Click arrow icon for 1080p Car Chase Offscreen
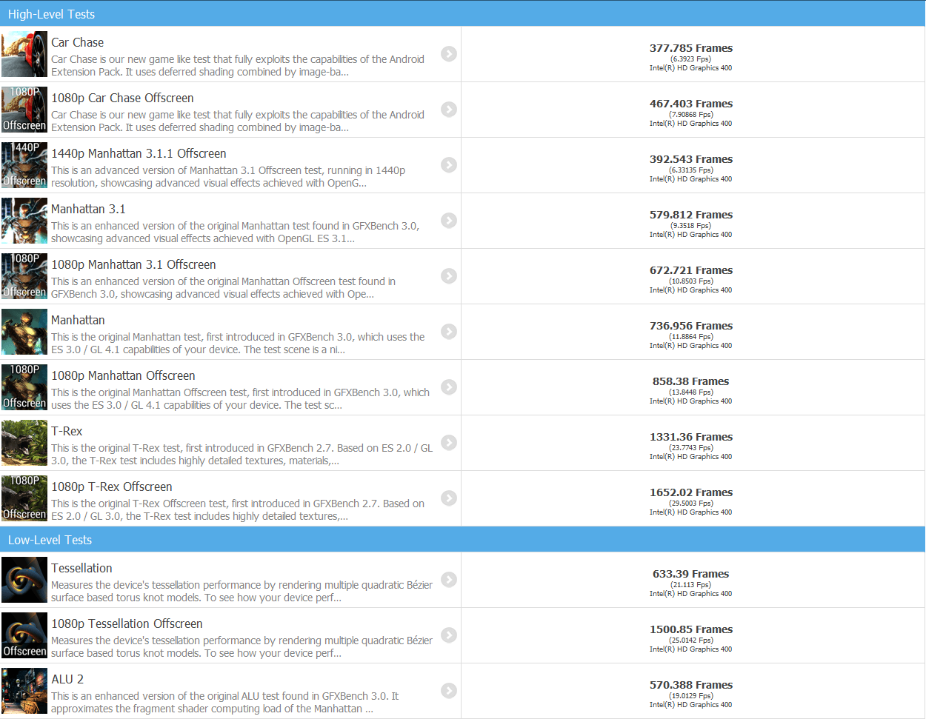Viewport: 926px width, 719px height. tap(449, 110)
